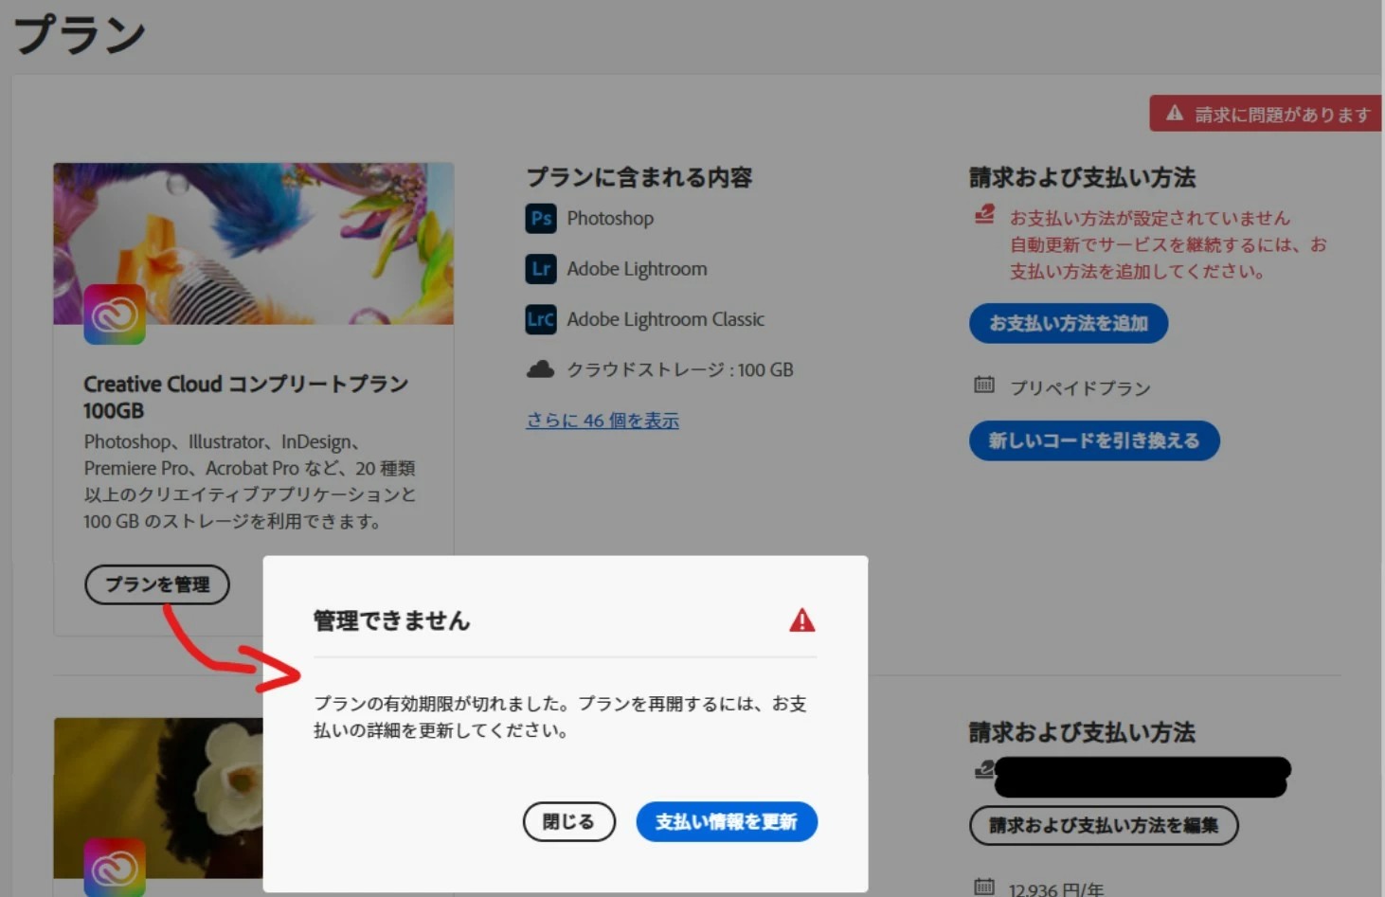Click the Adobe Lightroom Lr icon
Screen dimensions: 1385x897
click(x=541, y=269)
